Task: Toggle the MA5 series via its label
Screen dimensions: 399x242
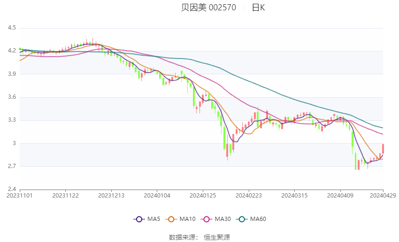Action: [x=154, y=219]
